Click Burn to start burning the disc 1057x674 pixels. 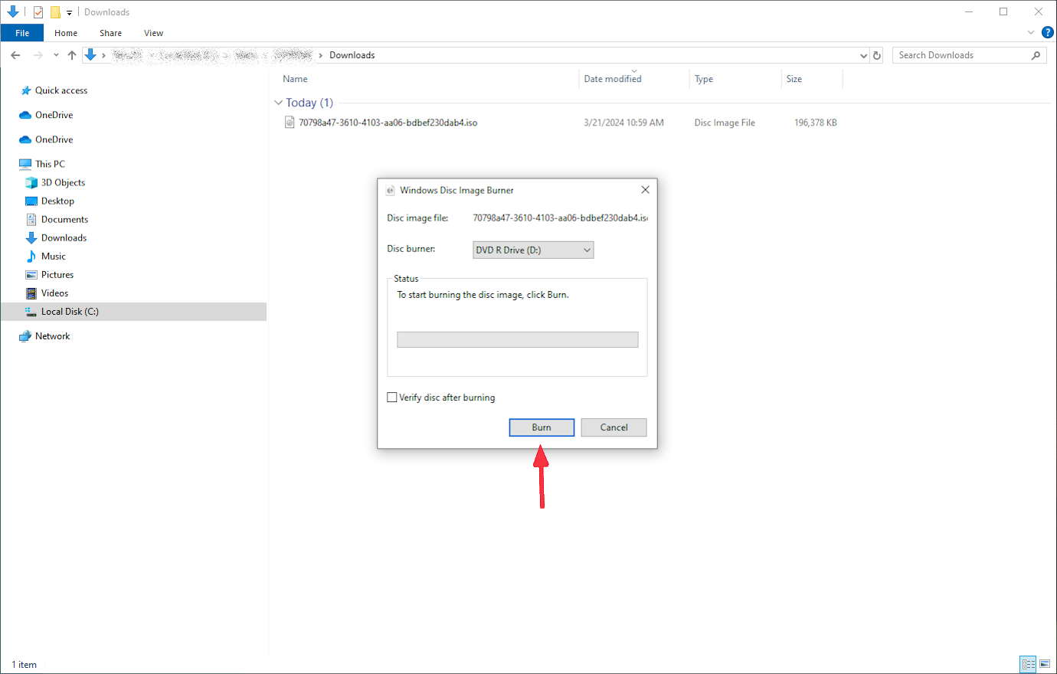542,427
